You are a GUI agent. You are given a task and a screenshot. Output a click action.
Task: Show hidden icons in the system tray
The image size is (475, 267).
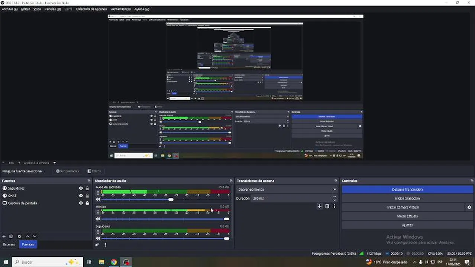[415, 262]
